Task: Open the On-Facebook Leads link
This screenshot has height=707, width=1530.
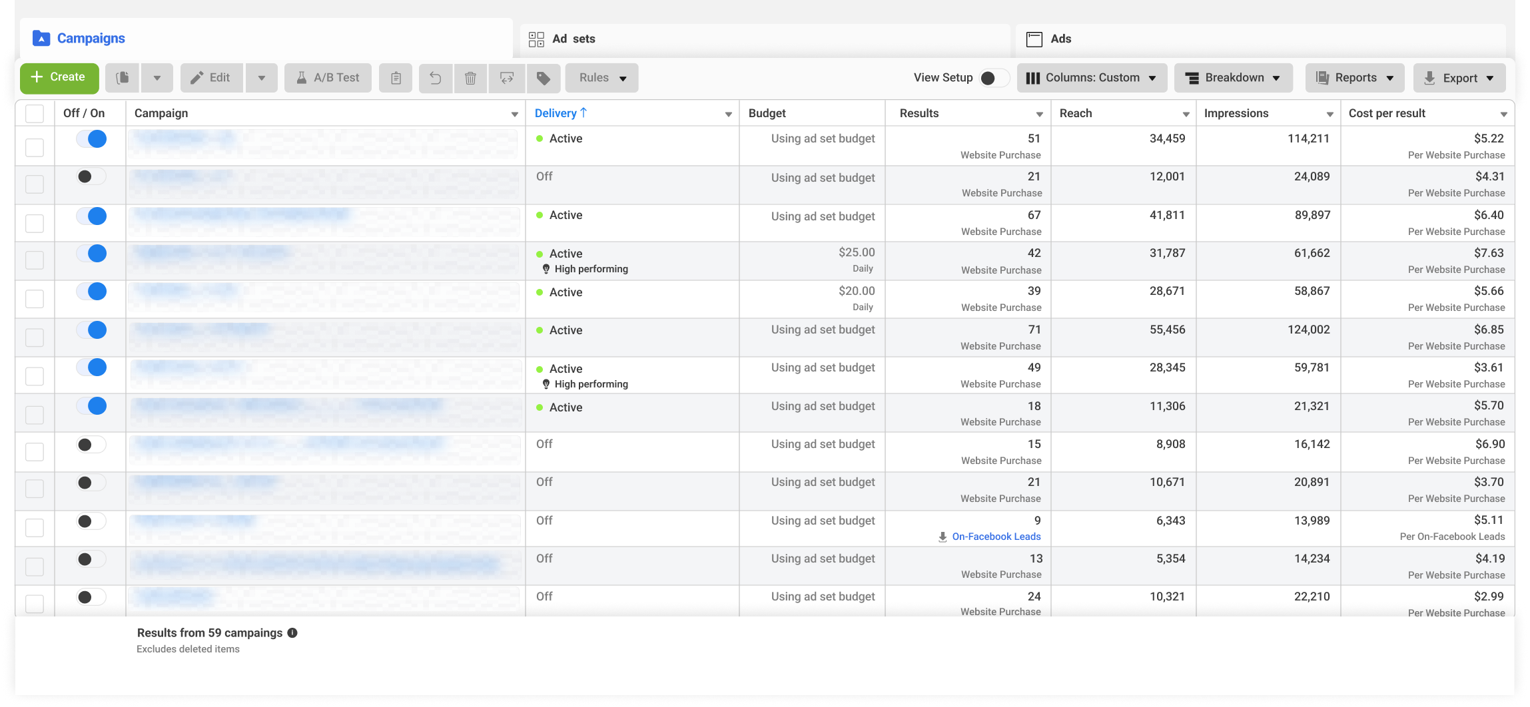Action: coord(996,537)
